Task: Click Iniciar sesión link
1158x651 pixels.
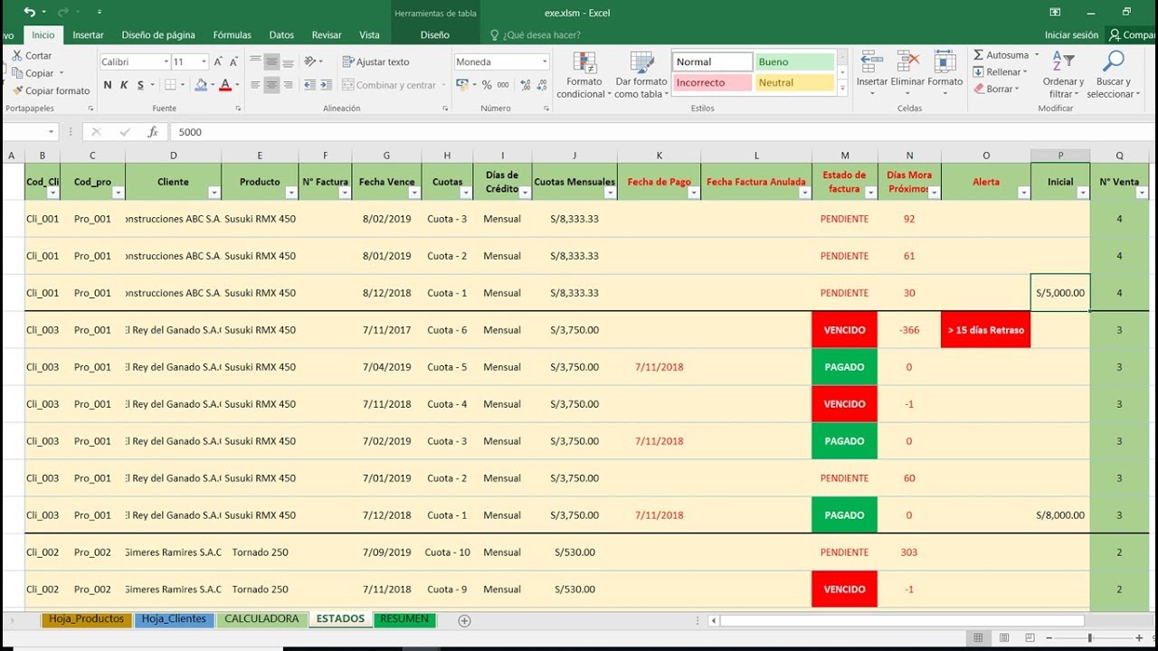Action: tap(1071, 35)
